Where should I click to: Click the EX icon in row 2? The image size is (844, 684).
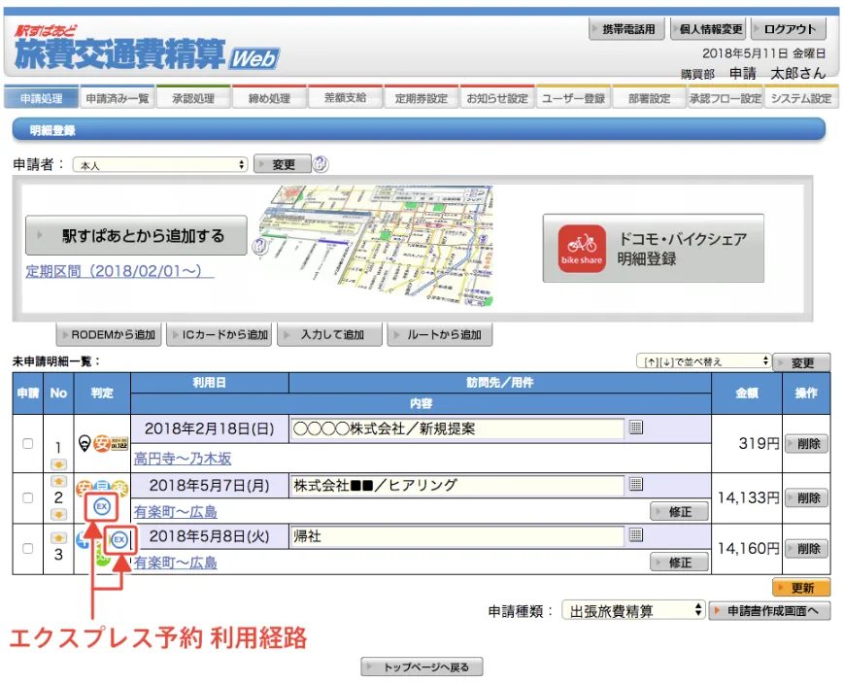[x=102, y=507]
